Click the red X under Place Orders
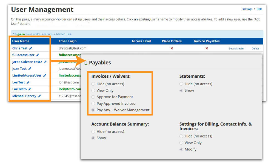 pos(172,48)
